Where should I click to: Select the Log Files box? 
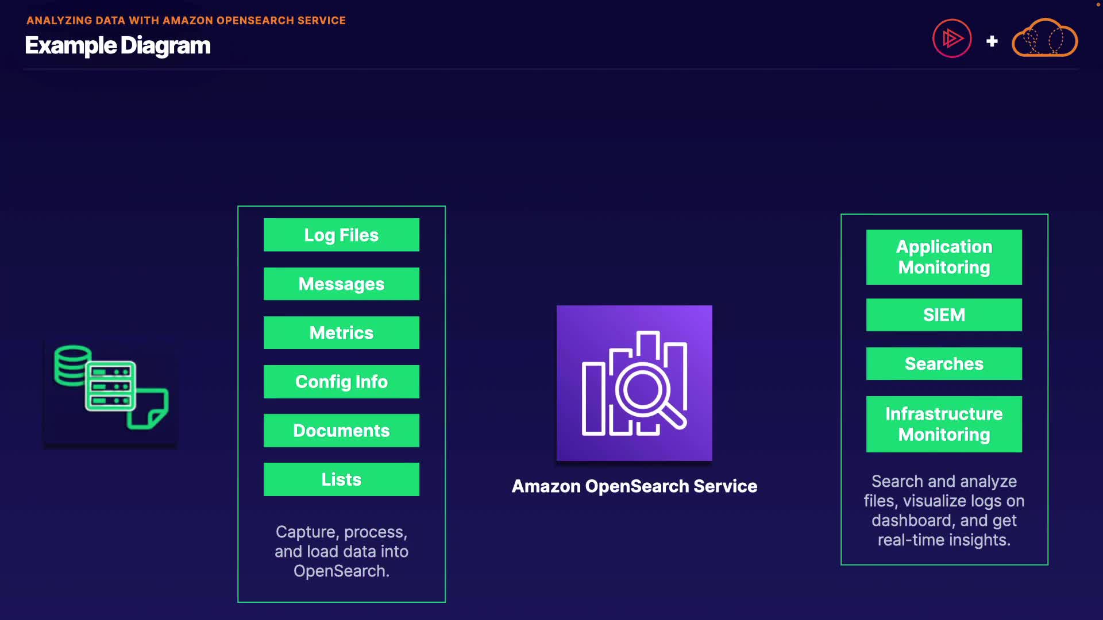pos(341,235)
